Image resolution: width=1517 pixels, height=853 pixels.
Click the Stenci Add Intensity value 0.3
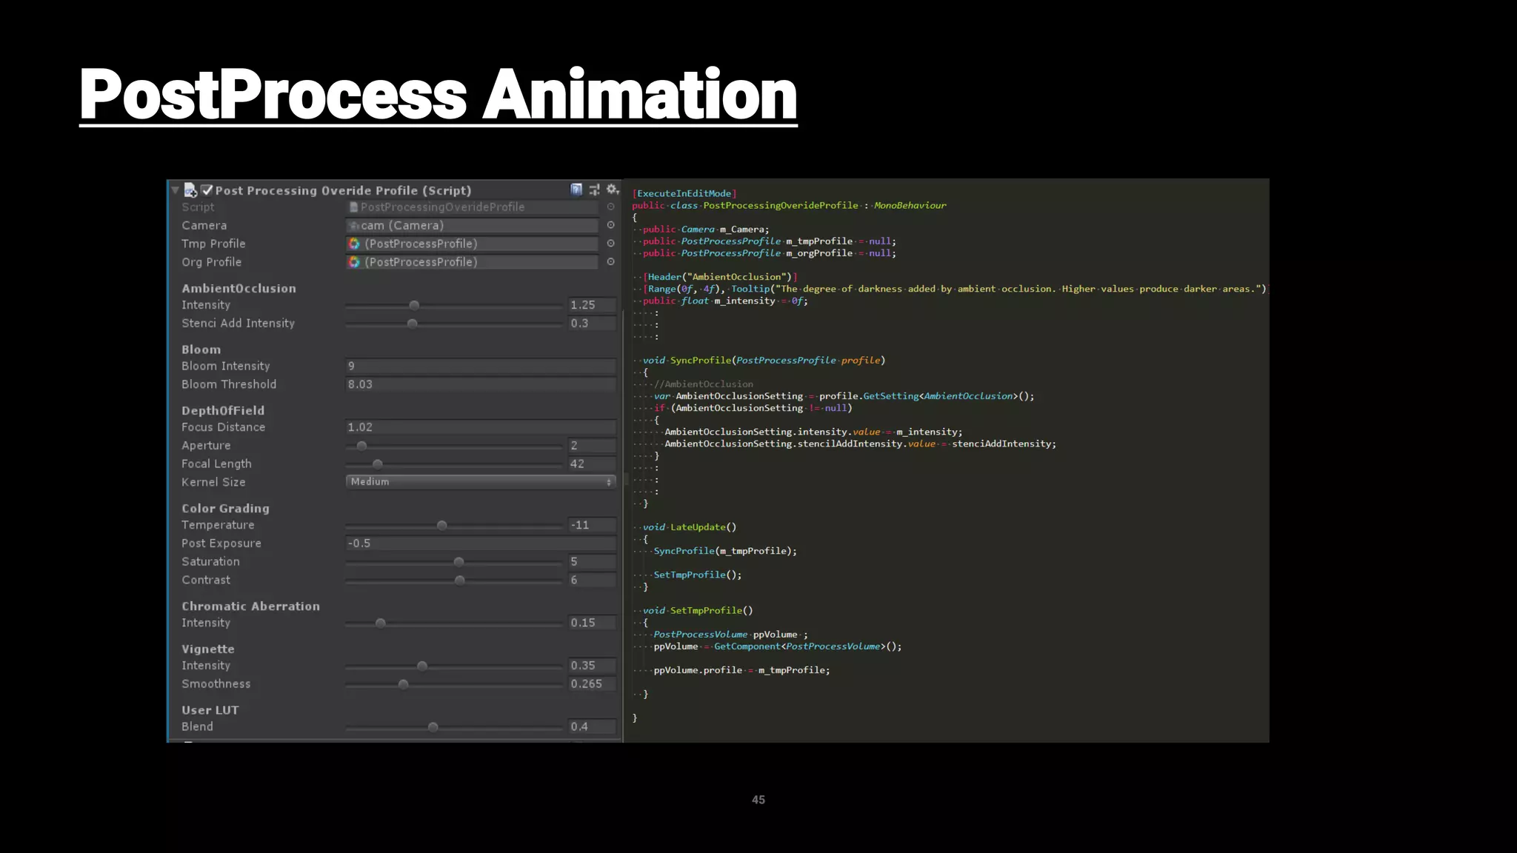592,324
